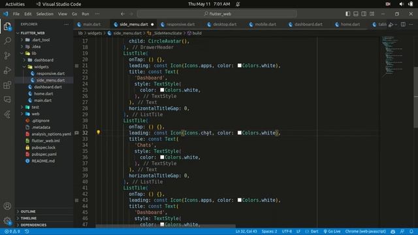Expand the .idea folder
The width and height of the screenshot is (418, 235).
(x=22, y=46)
